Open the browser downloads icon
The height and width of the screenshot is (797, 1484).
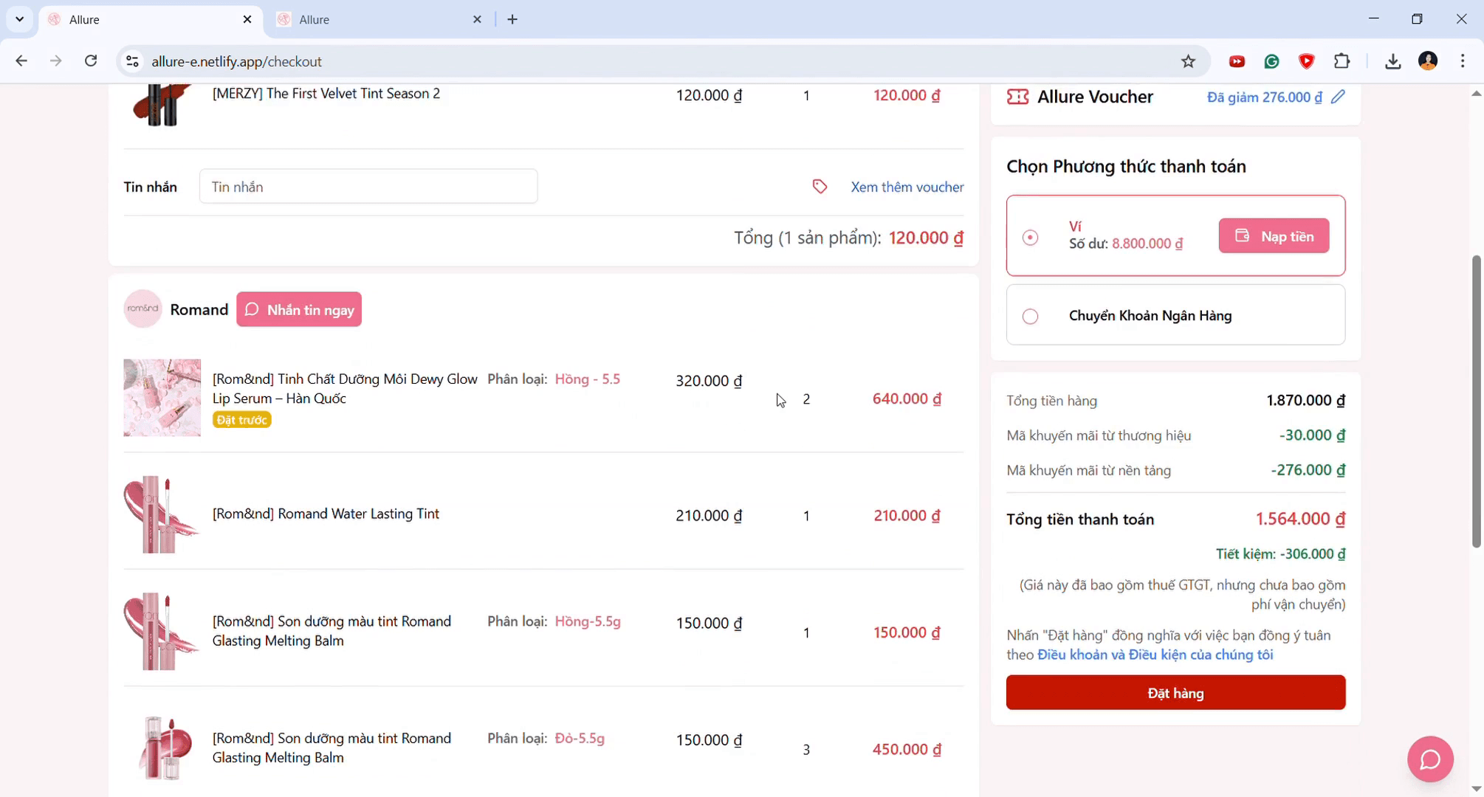(1392, 61)
